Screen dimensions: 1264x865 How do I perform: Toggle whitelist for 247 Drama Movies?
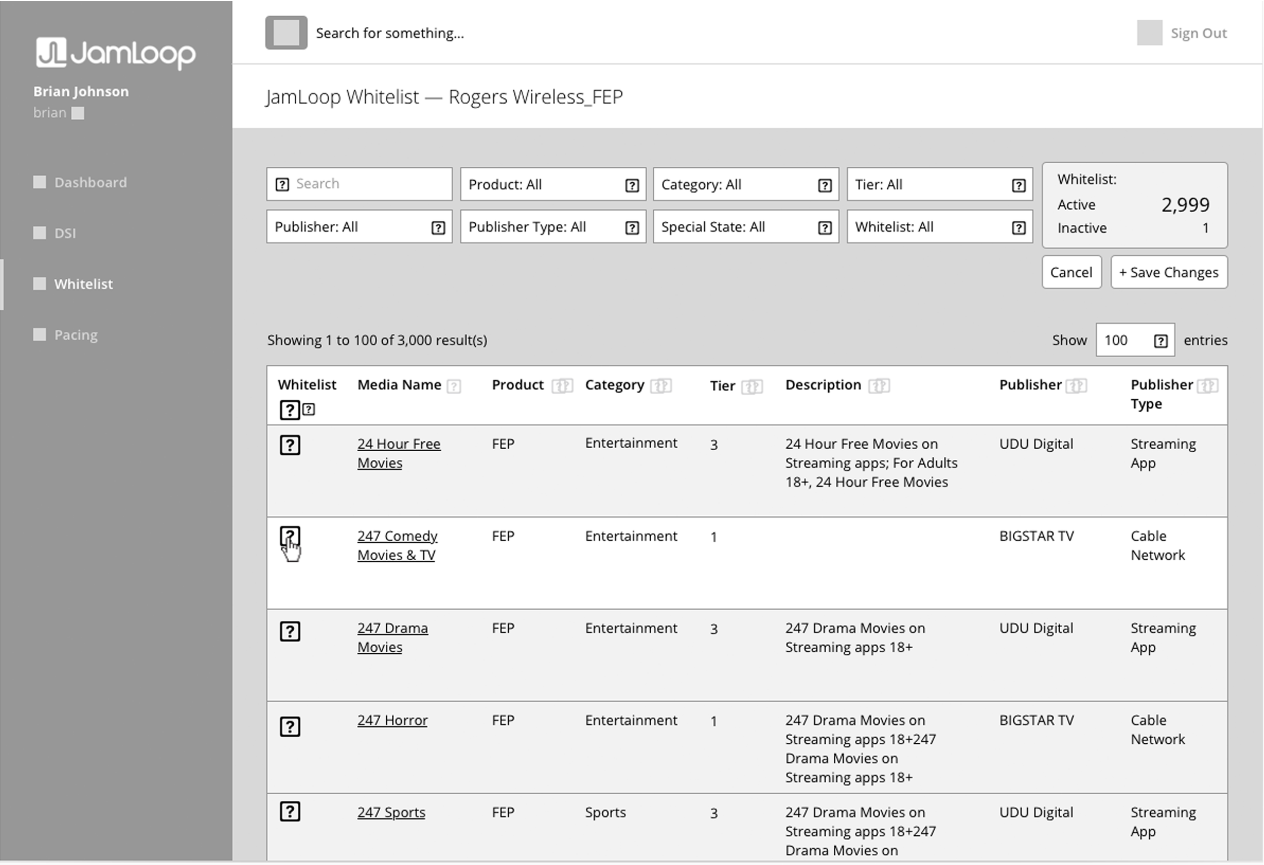point(290,632)
